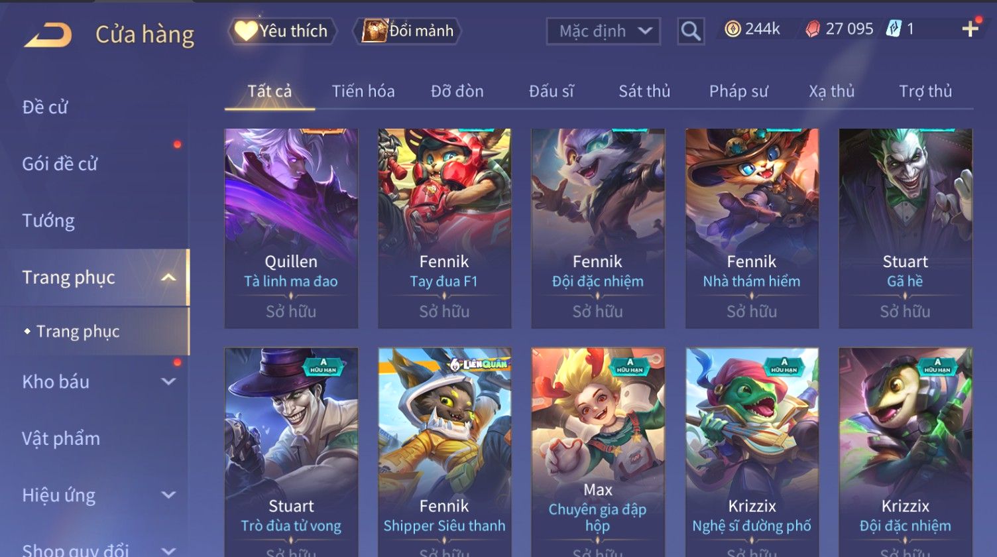
Task: Expand the Kho báu sidebar section
Action: click(169, 382)
